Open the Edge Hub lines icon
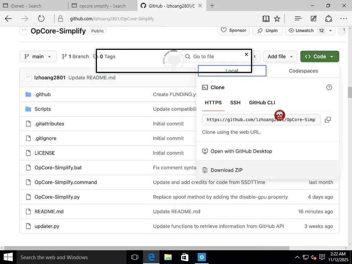352x264 pixels. pos(298,19)
